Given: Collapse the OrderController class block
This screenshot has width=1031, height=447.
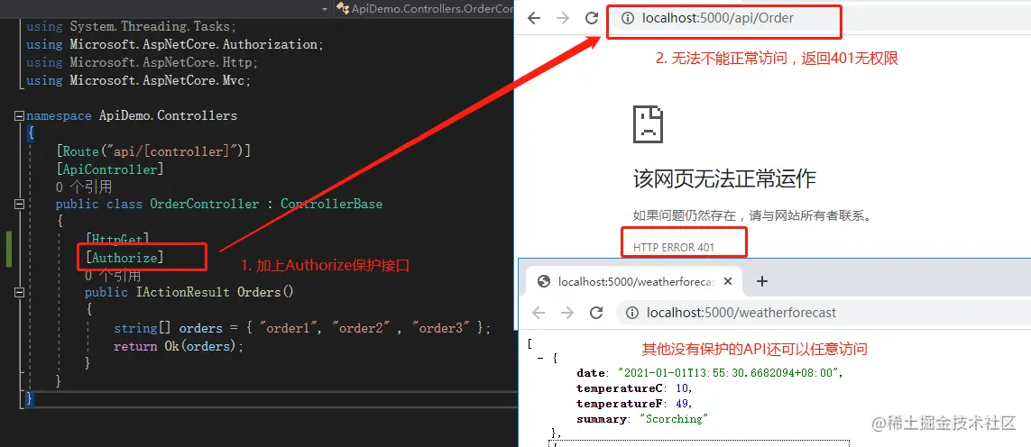Looking at the screenshot, I should tap(18, 204).
